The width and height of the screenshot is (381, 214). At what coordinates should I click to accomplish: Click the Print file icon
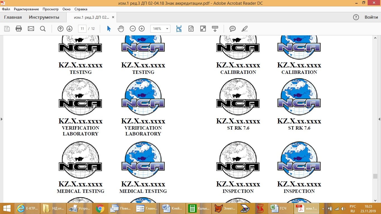[19, 29]
